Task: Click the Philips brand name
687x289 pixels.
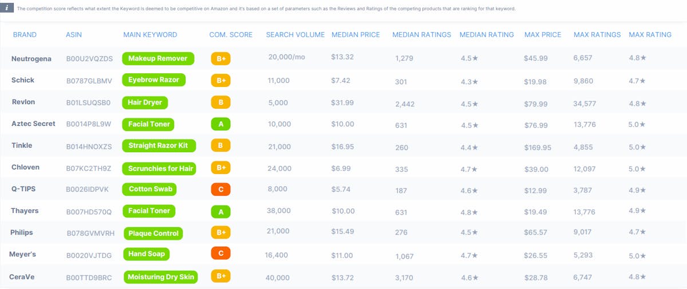Action: coord(22,232)
